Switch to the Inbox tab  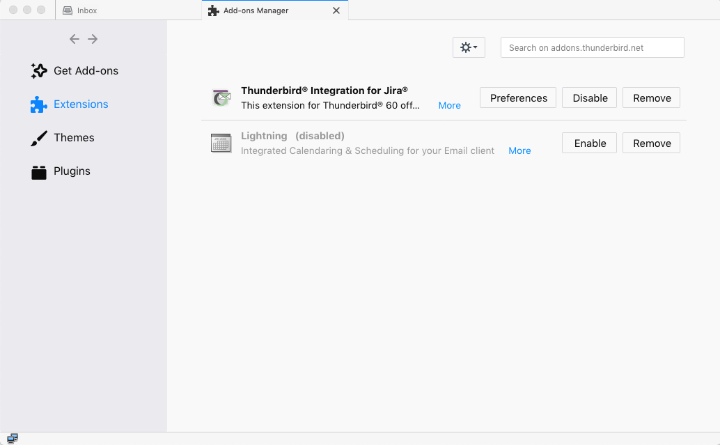point(87,10)
